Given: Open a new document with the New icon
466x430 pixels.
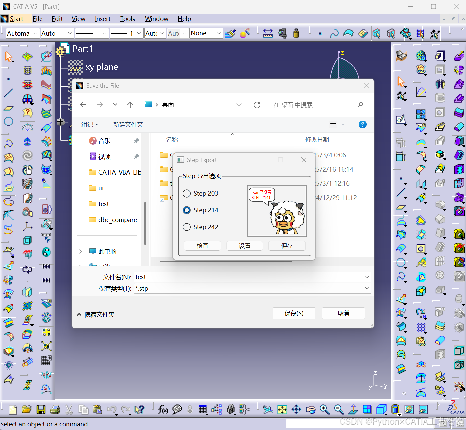Looking at the screenshot, I should [x=13, y=409].
